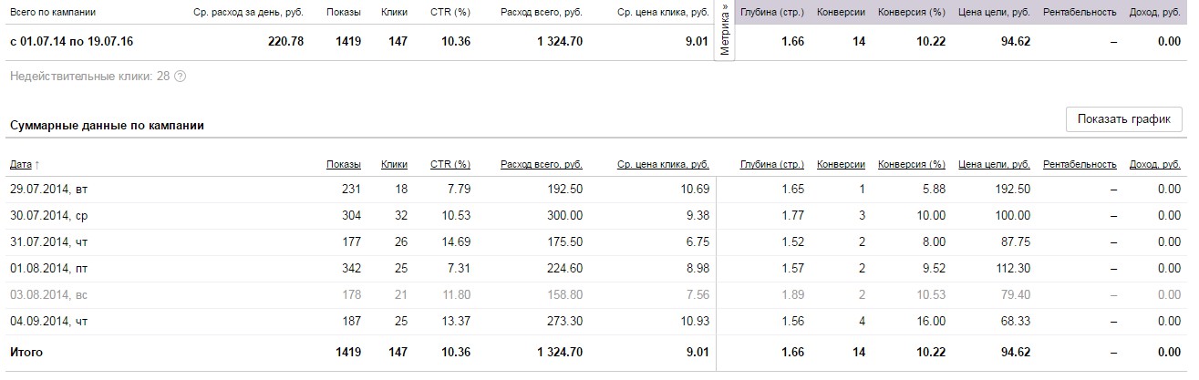The height and width of the screenshot is (380, 1199).
Task: Sort summary table by CTR (%) header
Action: [450, 165]
